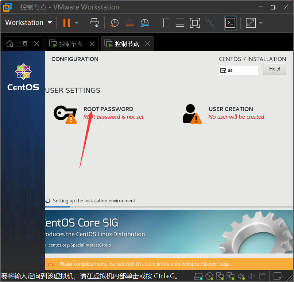Open the USER CREATION settings

(231, 109)
